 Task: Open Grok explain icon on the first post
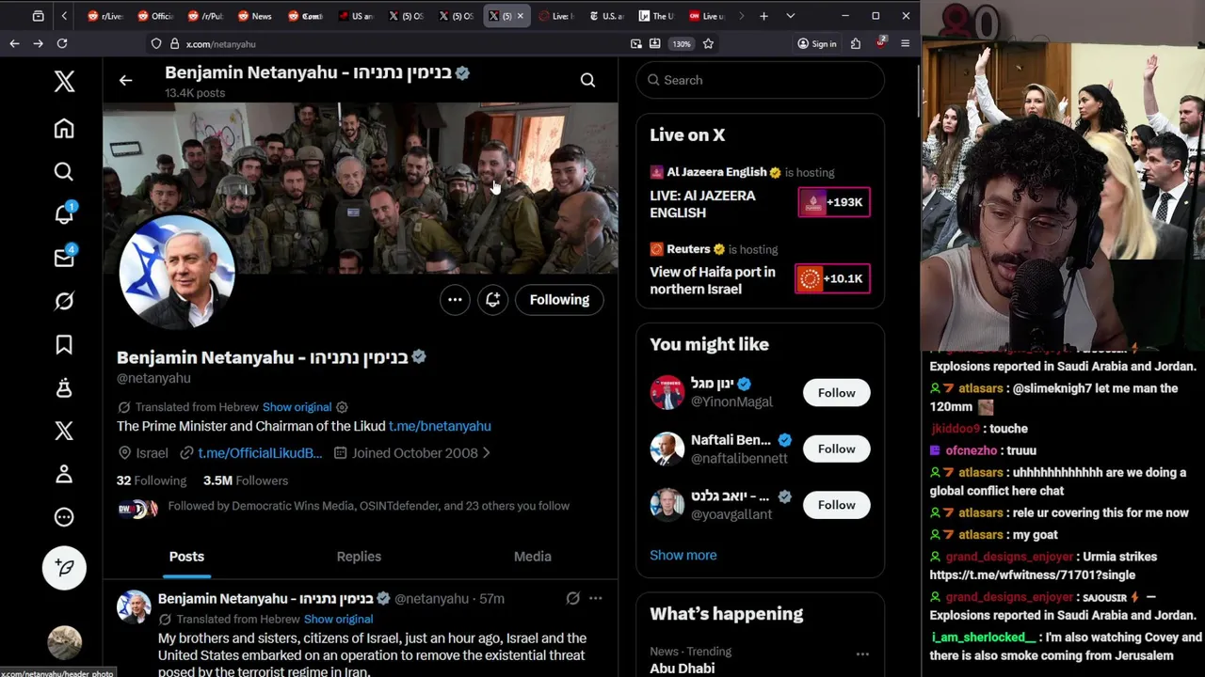(x=572, y=599)
